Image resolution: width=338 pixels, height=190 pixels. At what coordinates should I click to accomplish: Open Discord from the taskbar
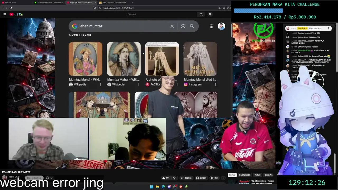point(169,187)
